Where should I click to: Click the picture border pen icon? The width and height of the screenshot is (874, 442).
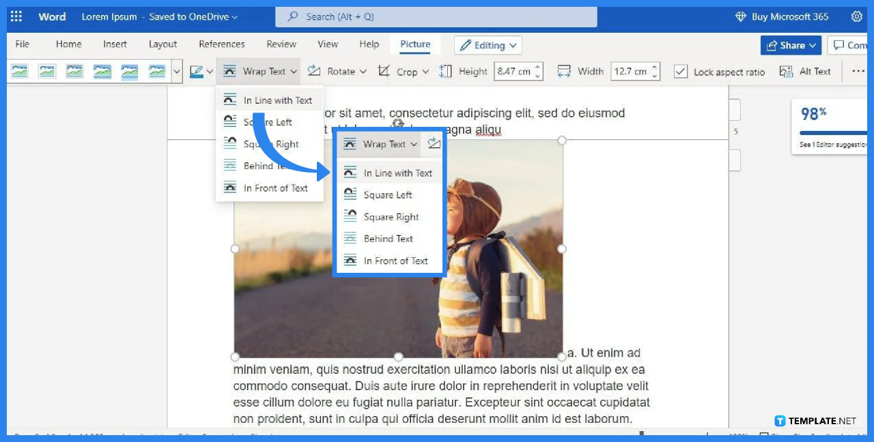coord(197,71)
